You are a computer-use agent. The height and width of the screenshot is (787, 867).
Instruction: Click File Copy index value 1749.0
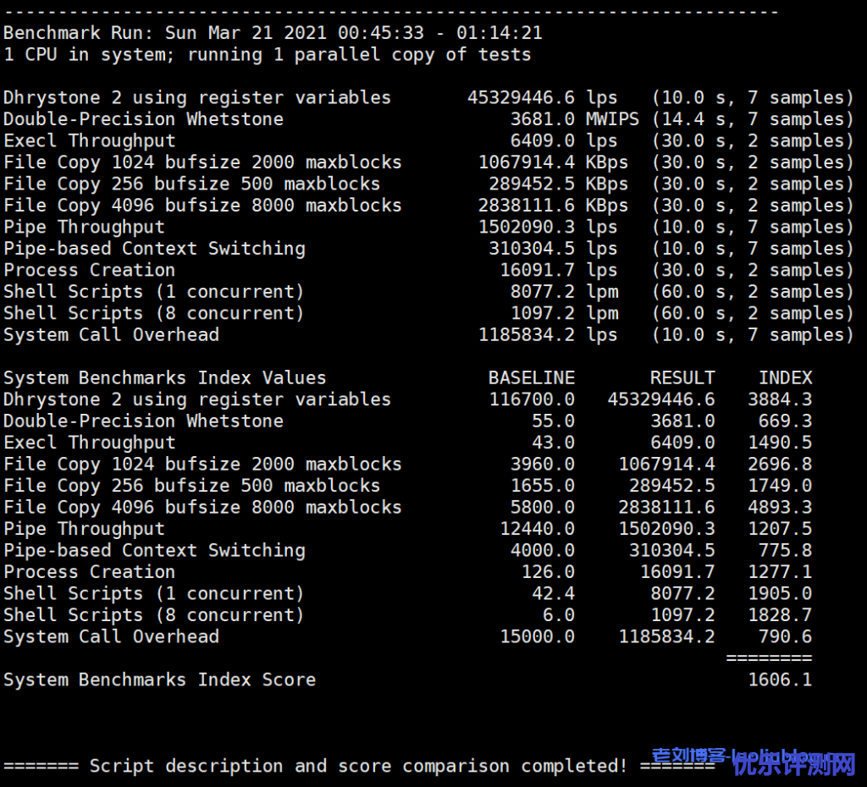pyautogui.click(x=780, y=486)
